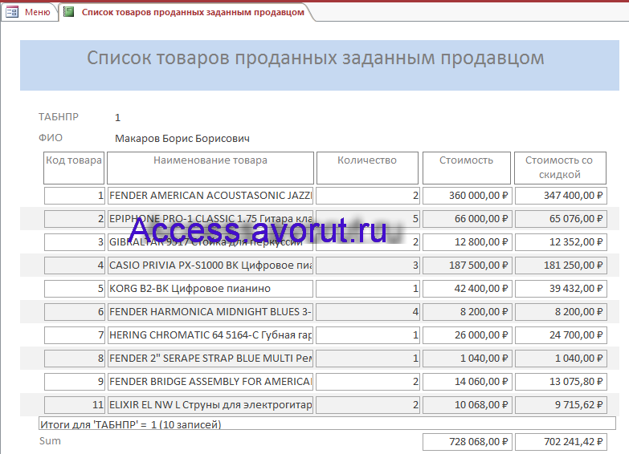Select KORG B2-BK Цифровое пианино cell
Screen dimensions: 629x454
[210, 289]
